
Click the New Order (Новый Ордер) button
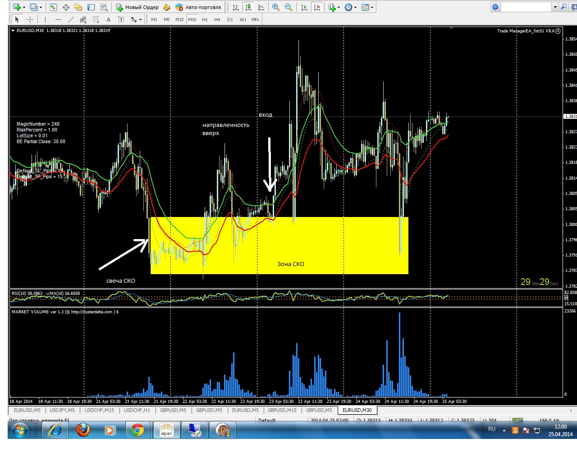click(x=137, y=7)
